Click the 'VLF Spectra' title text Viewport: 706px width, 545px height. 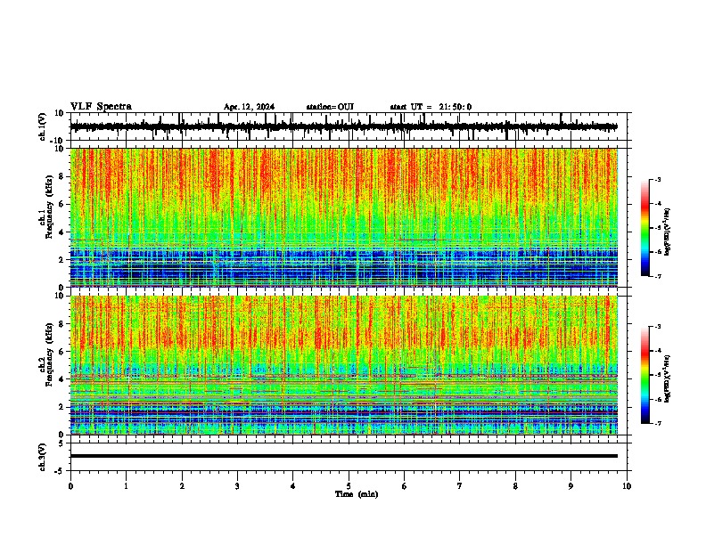click(101, 107)
